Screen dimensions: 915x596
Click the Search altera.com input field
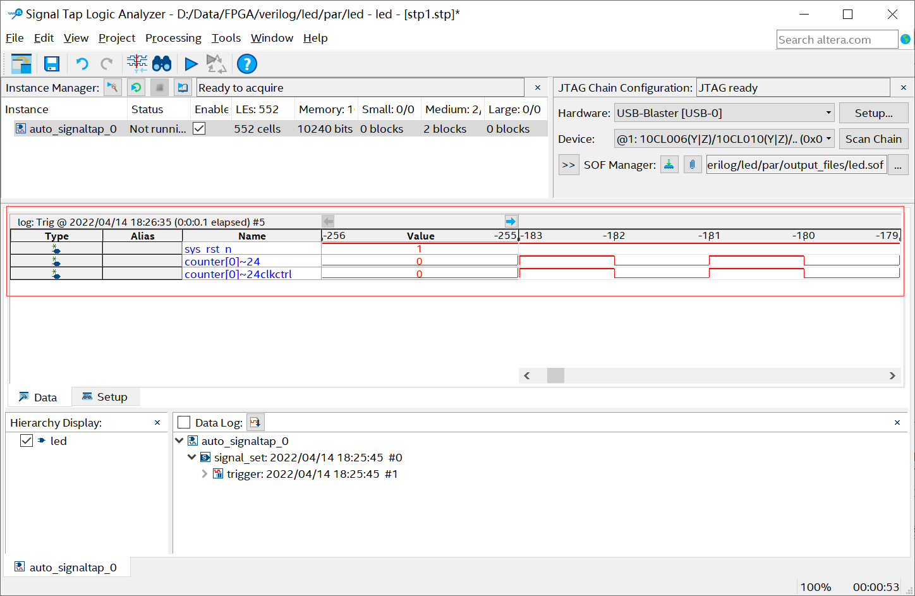pos(837,39)
